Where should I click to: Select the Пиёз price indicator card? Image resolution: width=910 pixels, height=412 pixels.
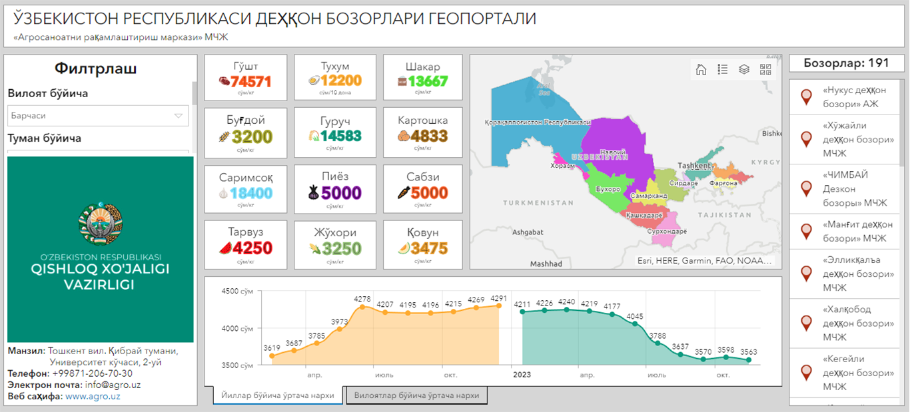point(335,189)
